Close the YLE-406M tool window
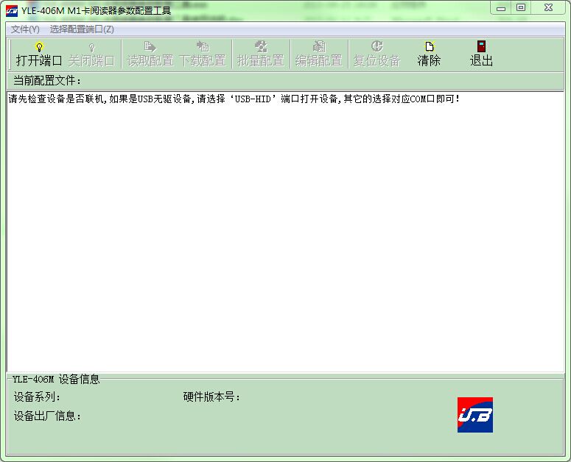This screenshot has width=571, height=462. point(549,7)
